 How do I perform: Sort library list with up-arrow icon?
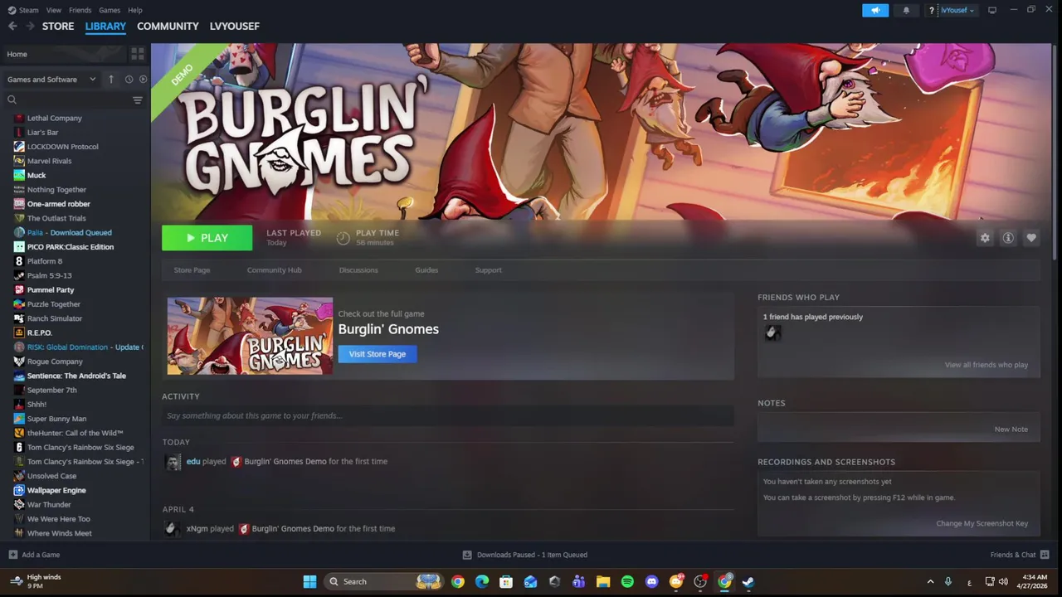[x=111, y=80]
